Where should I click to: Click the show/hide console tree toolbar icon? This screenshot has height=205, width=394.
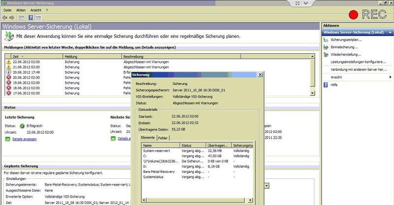pyautogui.click(x=21, y=18)
